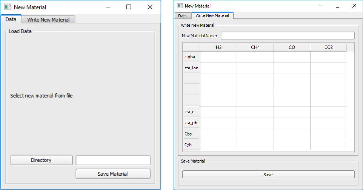Click the Directory button
This screenshot has width=363, height=190.
pyautogui.click(x=42, y=160)
